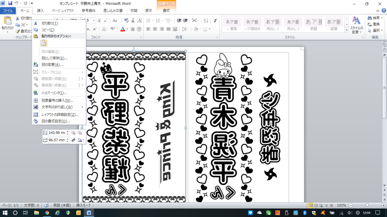
Task: Click the Chrome icon on the taskbar
Action: click(x=47, y=213)
